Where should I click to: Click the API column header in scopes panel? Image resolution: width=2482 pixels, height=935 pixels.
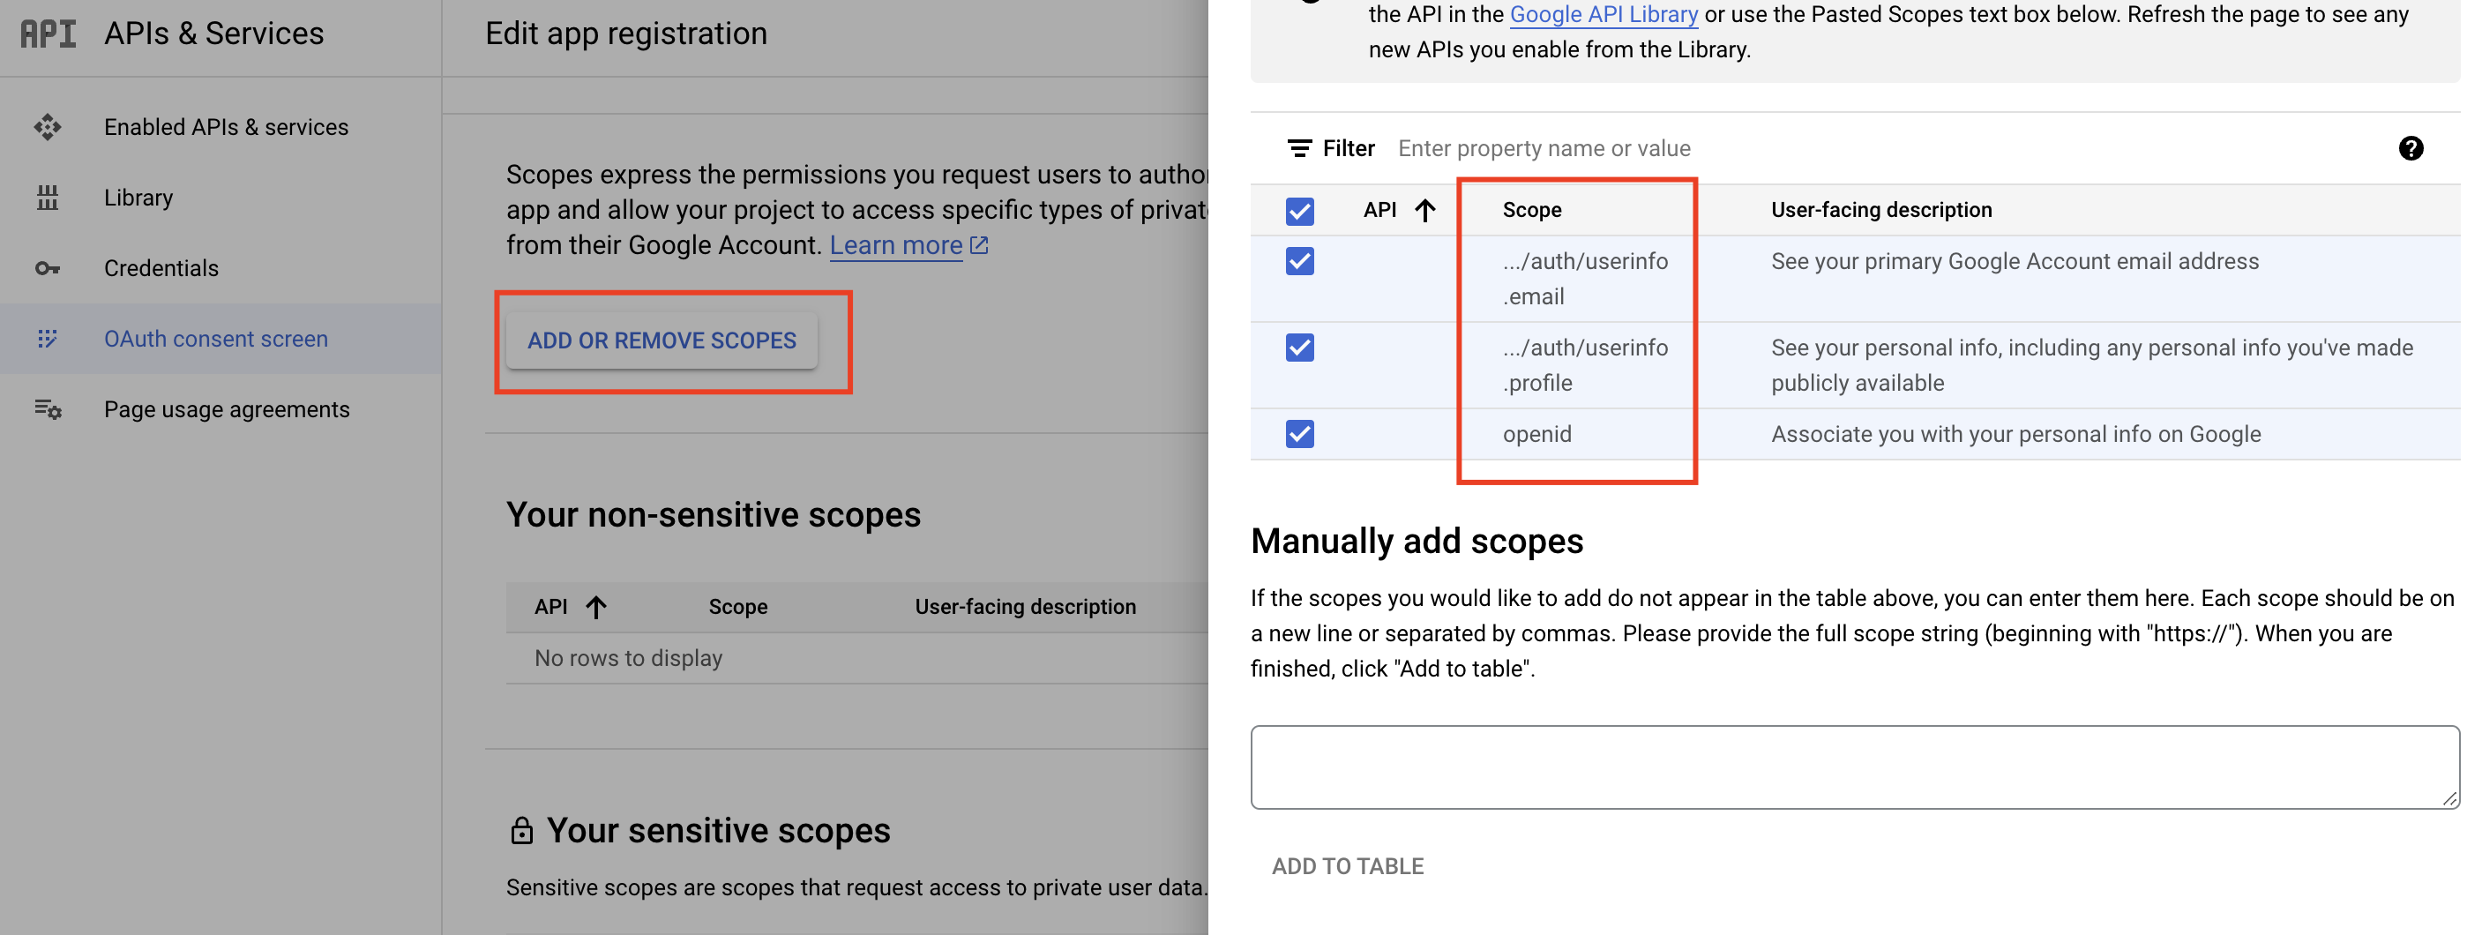pyautogui.click(x=1379, y=210)
